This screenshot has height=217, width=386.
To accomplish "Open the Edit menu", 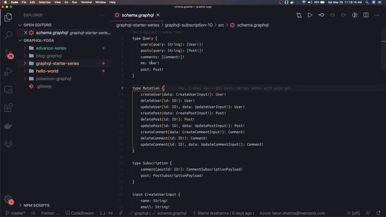I will point(32,2).
